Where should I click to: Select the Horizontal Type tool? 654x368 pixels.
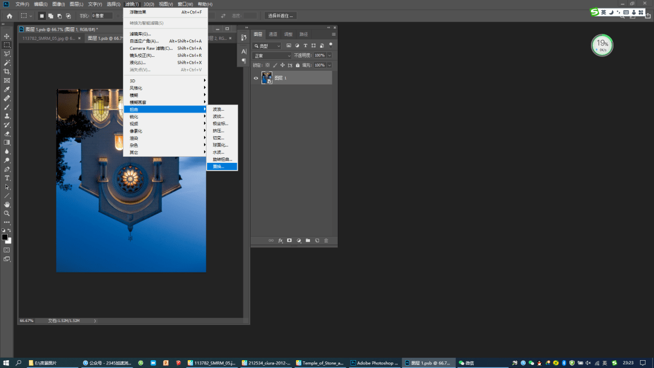(x=7, y=178)
